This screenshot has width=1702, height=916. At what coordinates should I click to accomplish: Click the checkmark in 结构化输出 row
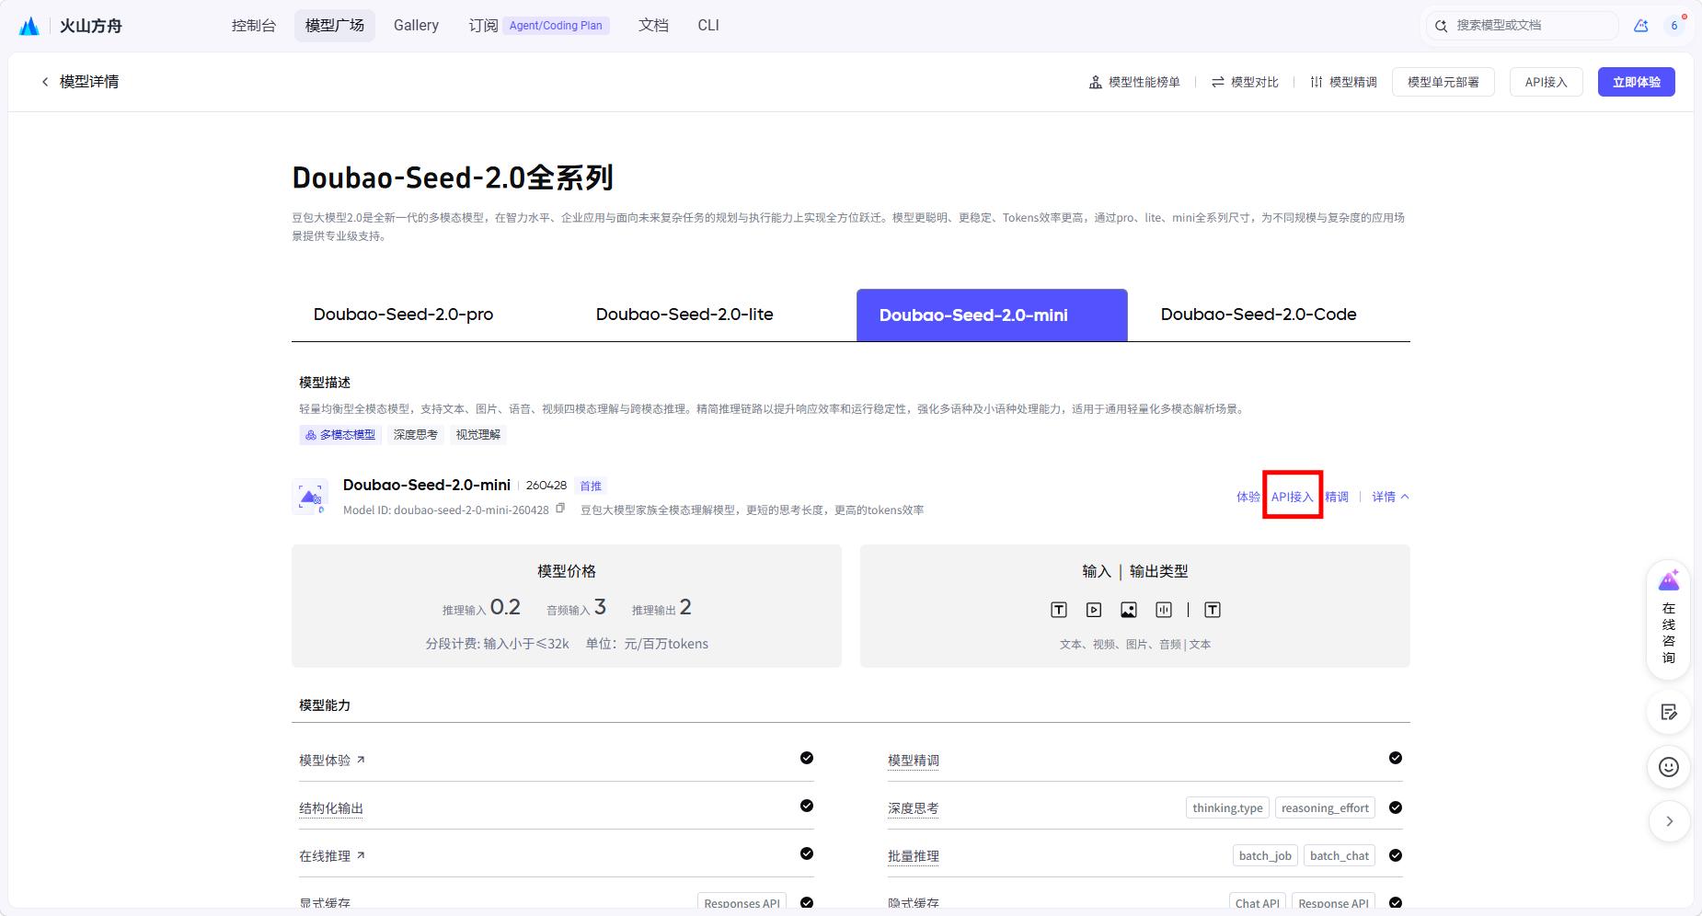pos(807,806)
